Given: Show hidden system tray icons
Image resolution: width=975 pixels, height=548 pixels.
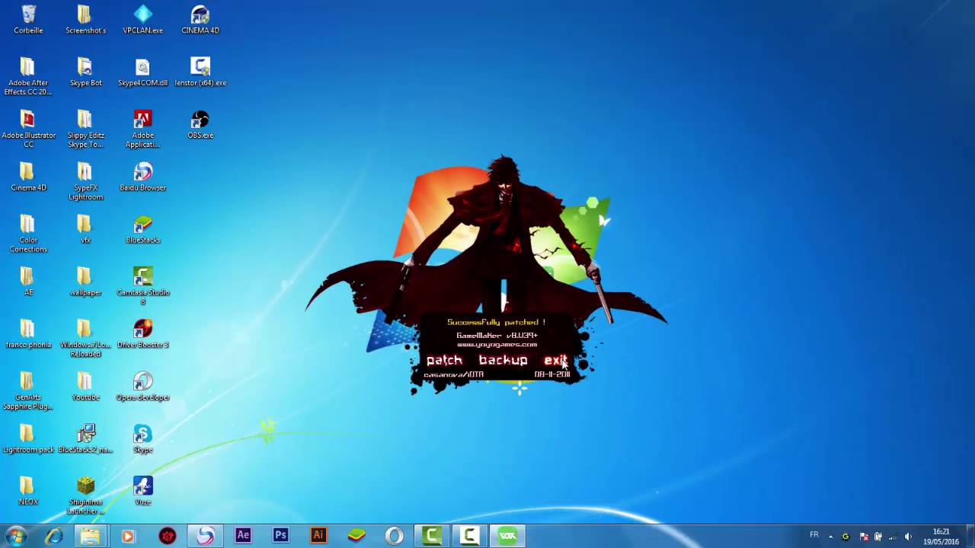Looking at the screenshot, I should pos(831,537).
